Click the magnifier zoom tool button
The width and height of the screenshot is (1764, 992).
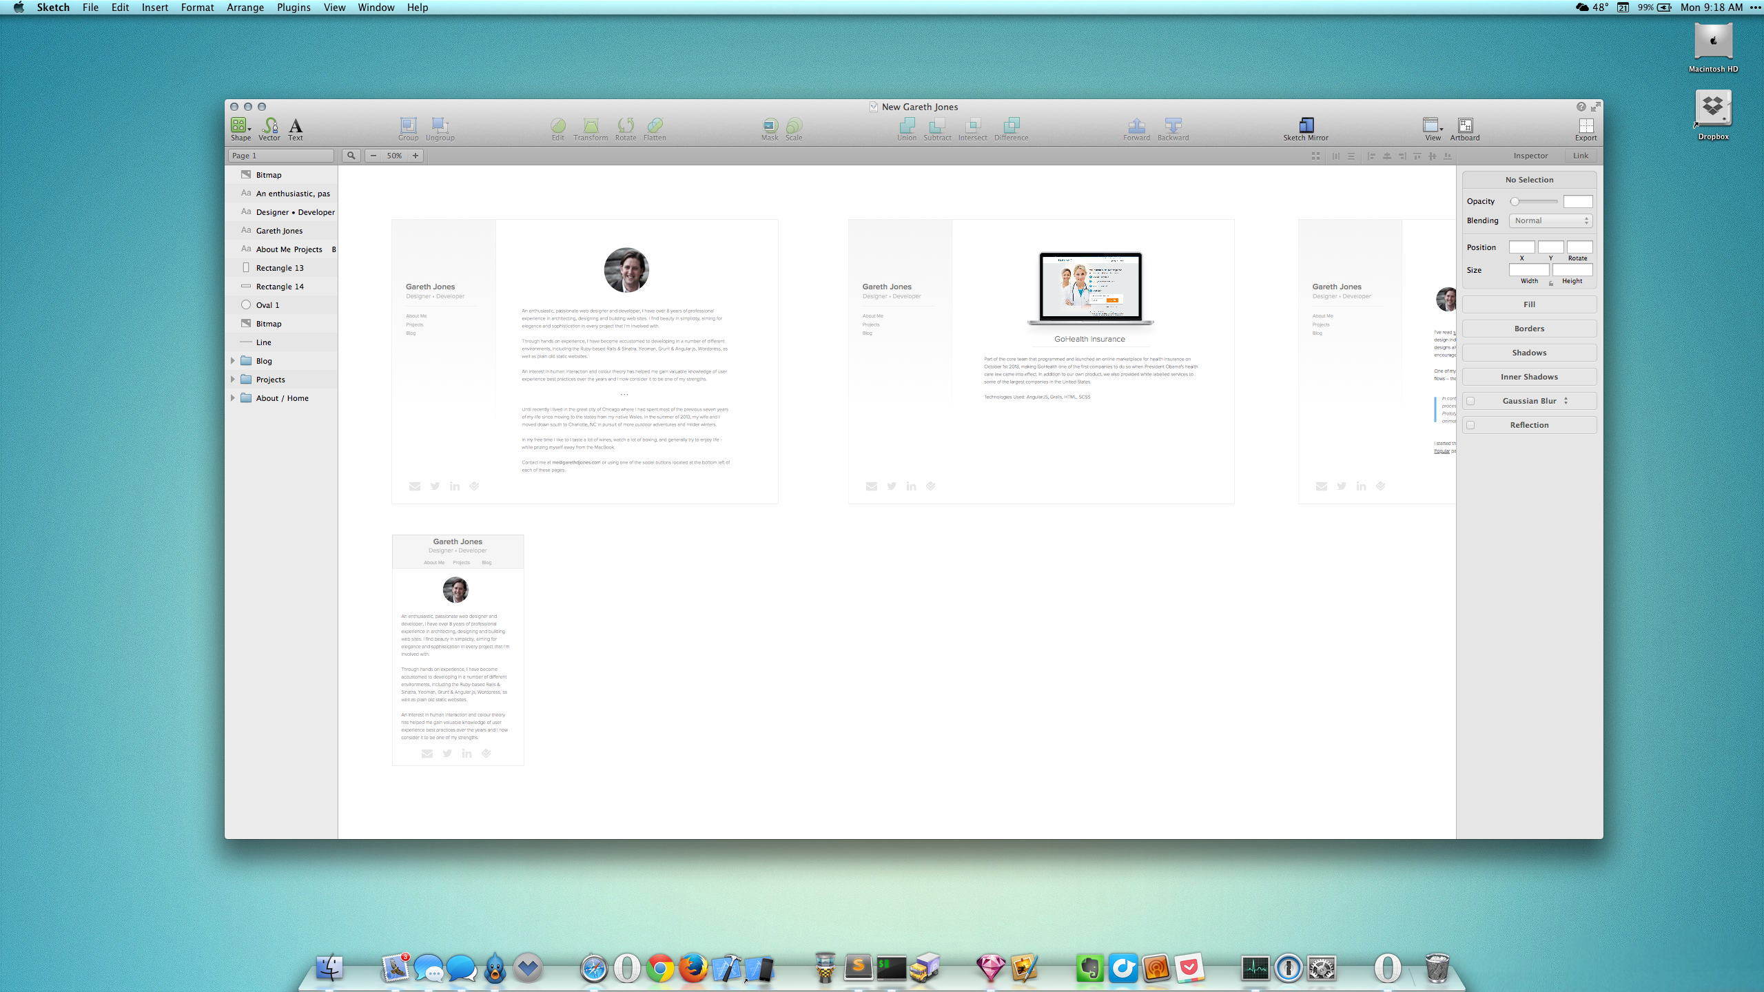click(351, 156)
